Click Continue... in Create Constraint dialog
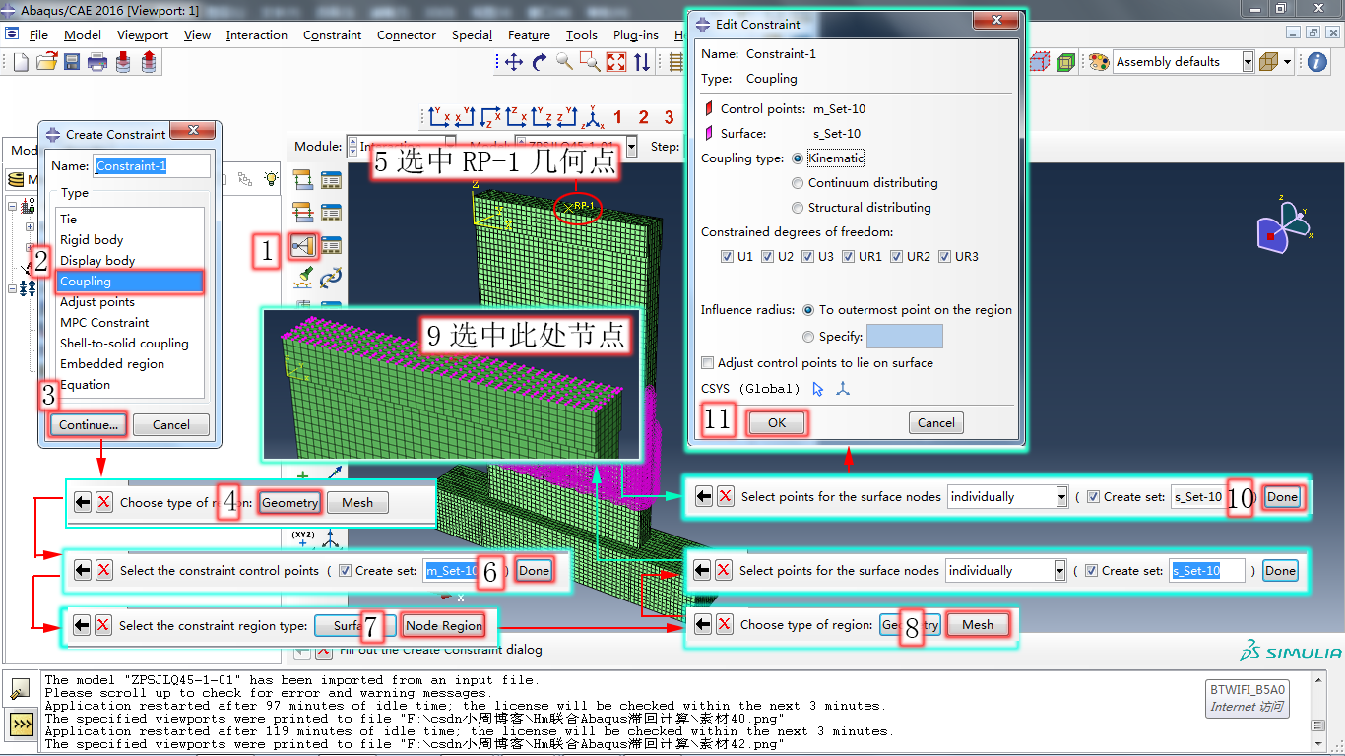Viewport: 1345px width, 756px height. [x=89, y=425]
